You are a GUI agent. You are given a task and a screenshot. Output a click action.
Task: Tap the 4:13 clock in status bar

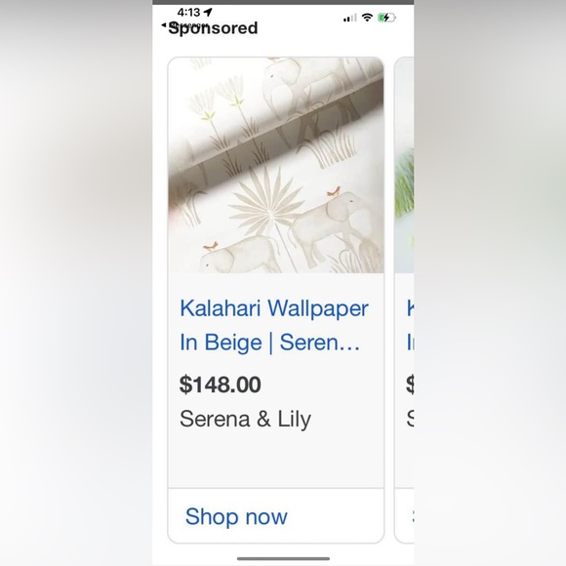188,13
